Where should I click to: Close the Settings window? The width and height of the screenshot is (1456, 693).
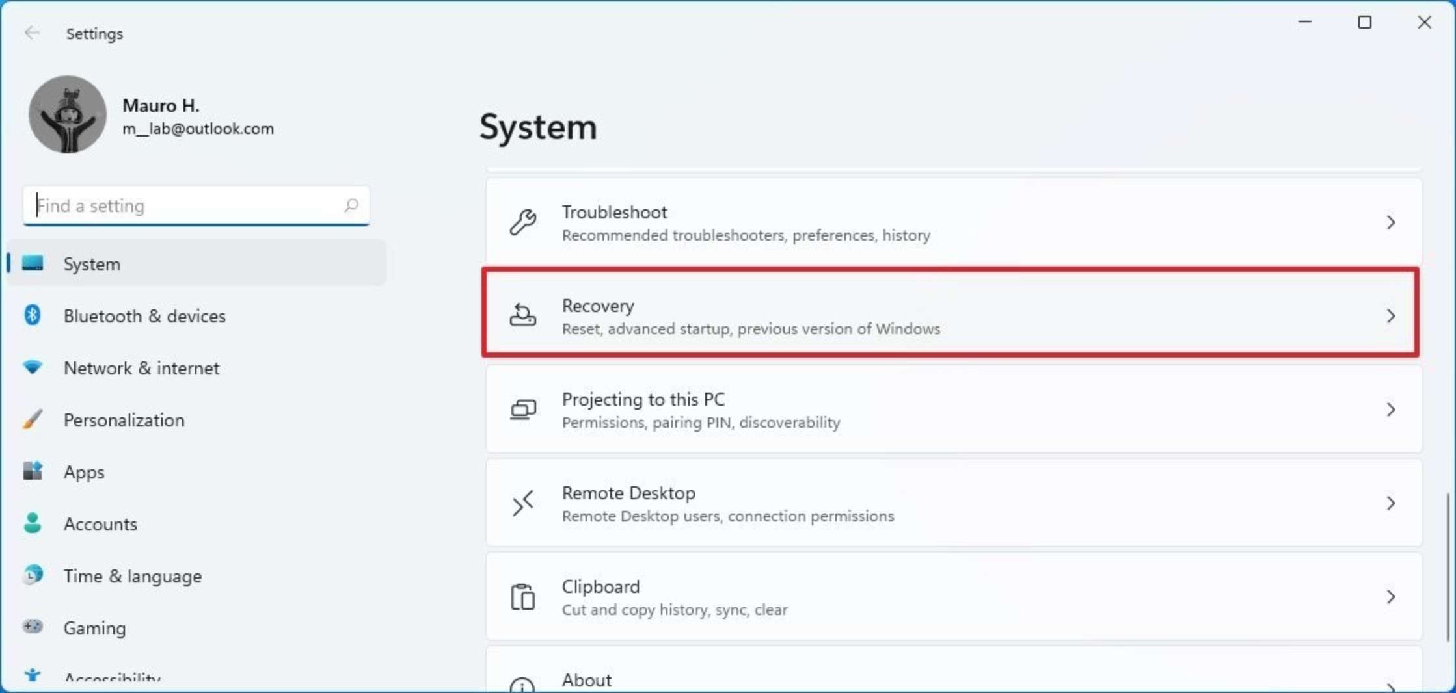(1424, 22)
